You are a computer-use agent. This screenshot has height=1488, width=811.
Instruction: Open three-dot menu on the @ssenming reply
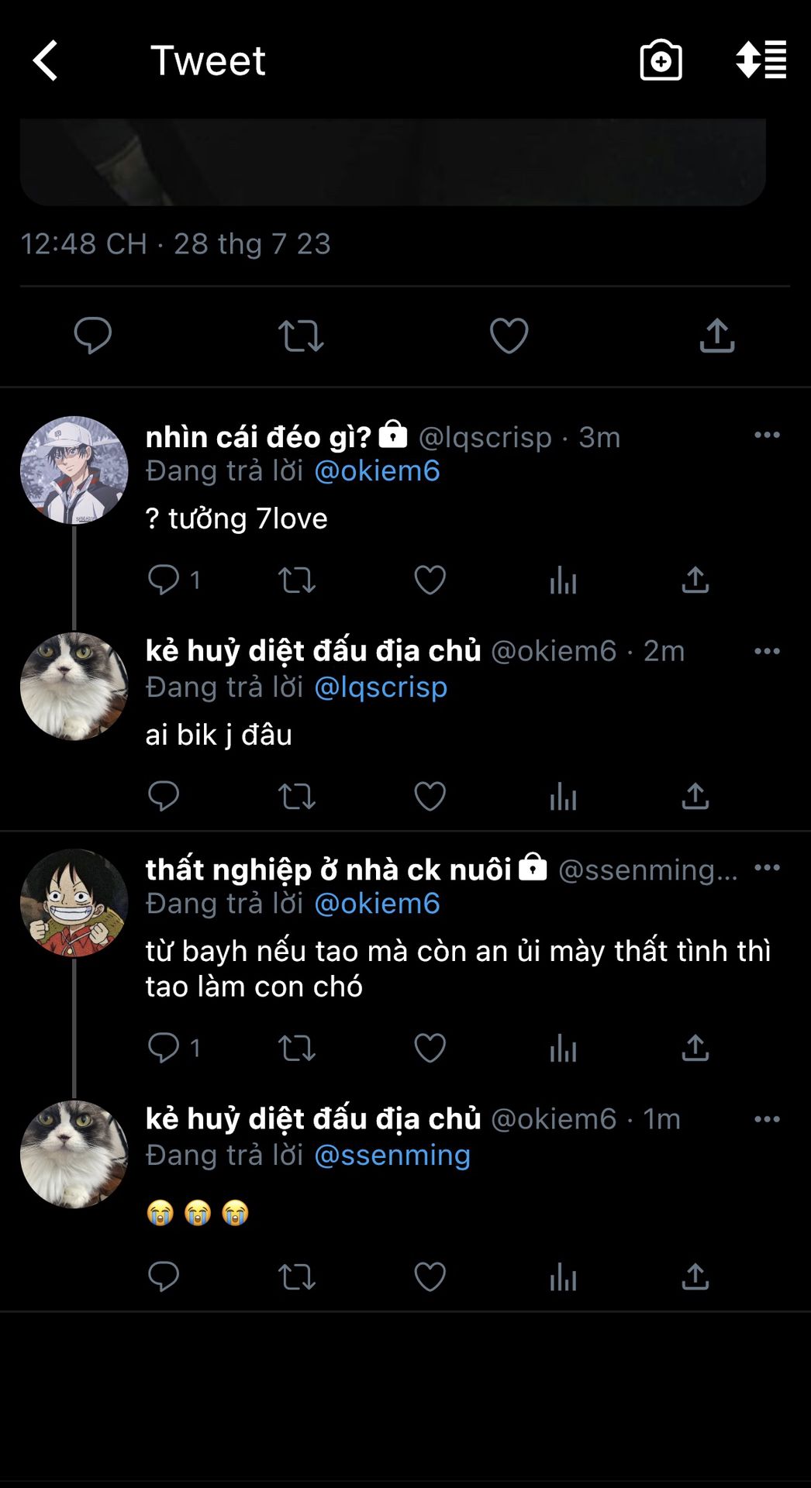pos(767,867)
